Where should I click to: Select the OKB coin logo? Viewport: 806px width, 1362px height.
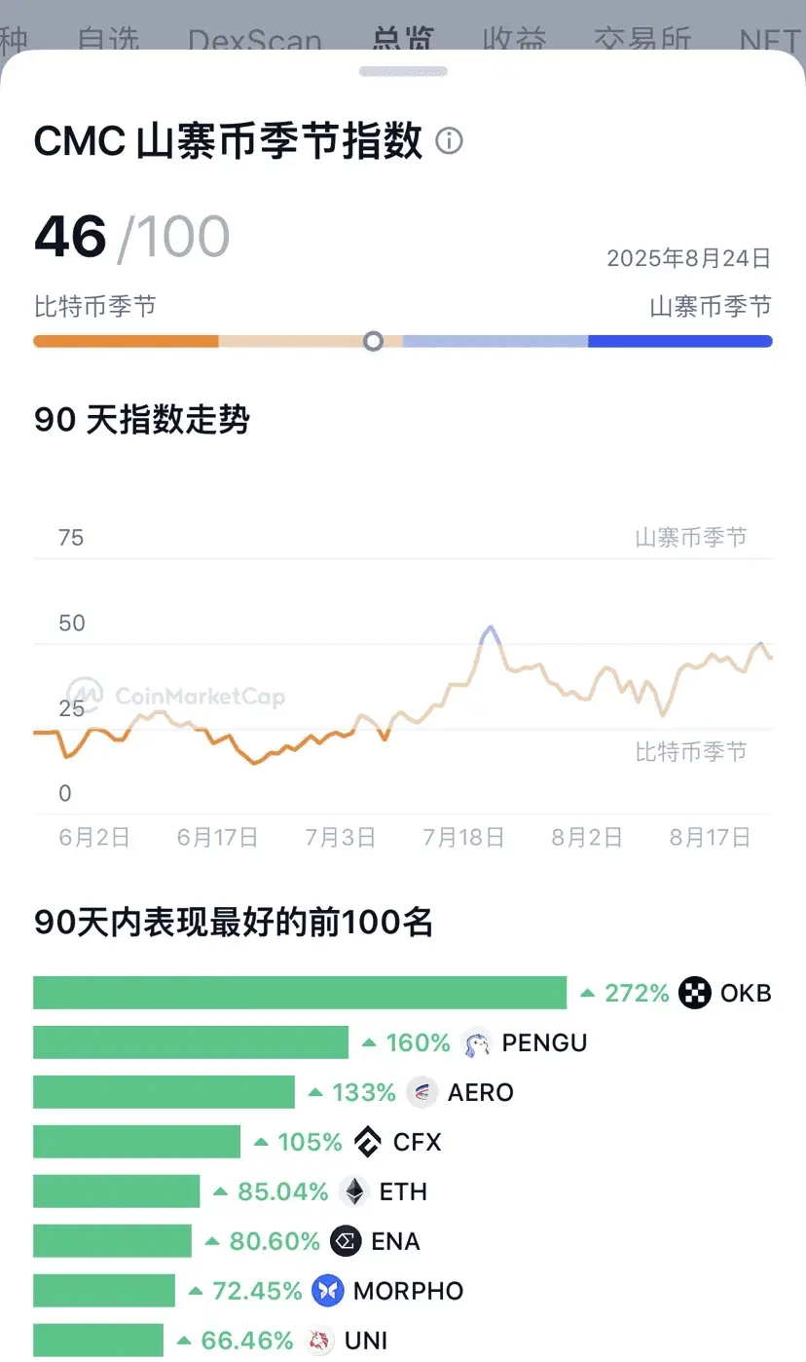point(695,993)
